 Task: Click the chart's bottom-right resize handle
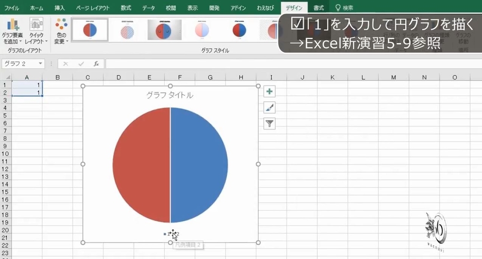[x=258, y=243]
